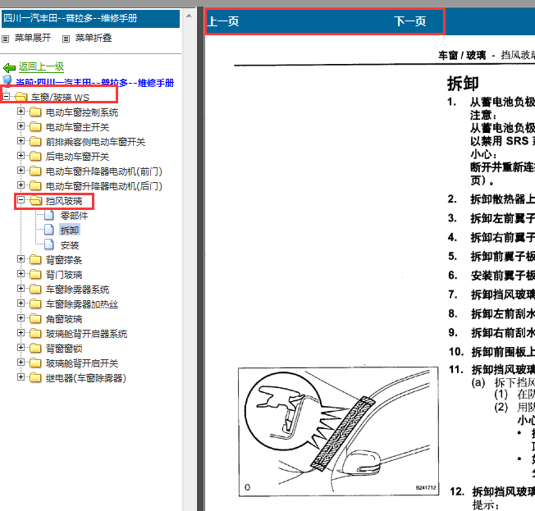The height and width of the screenshot is (511, 535).
Task: Click the folder icon for 电动车窗主开关
Action: pyautogui.click(x=35, y=127)
